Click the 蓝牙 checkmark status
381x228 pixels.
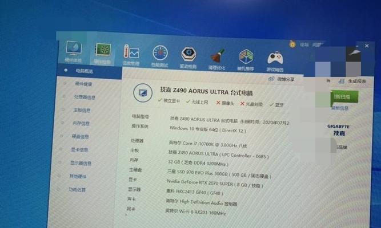[276, 105]
